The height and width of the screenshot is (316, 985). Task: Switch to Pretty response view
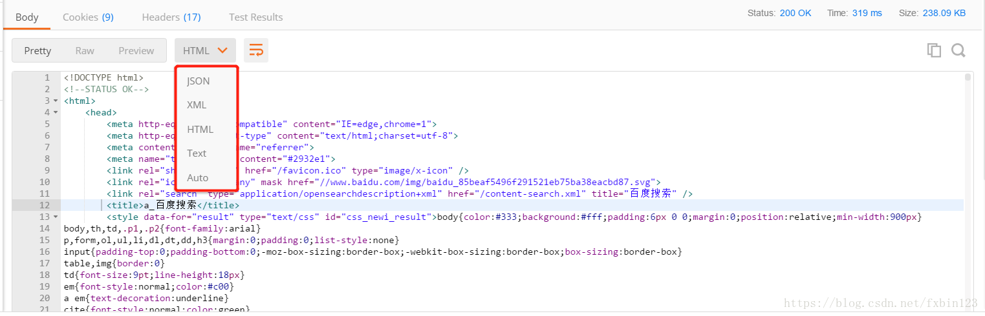pos(38,50)
